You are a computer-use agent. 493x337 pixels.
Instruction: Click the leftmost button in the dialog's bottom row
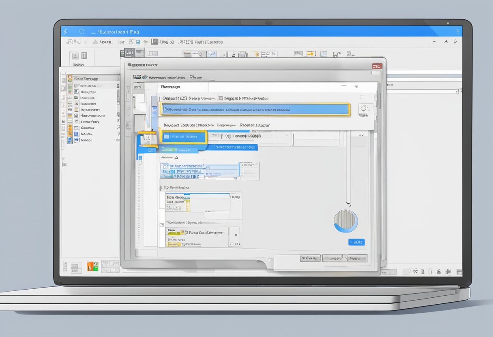[310, 258]
